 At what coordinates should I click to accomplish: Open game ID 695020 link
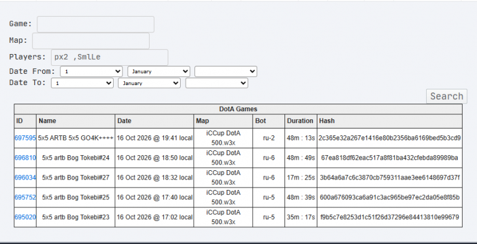pyautogui.click(x=25, y=217)
